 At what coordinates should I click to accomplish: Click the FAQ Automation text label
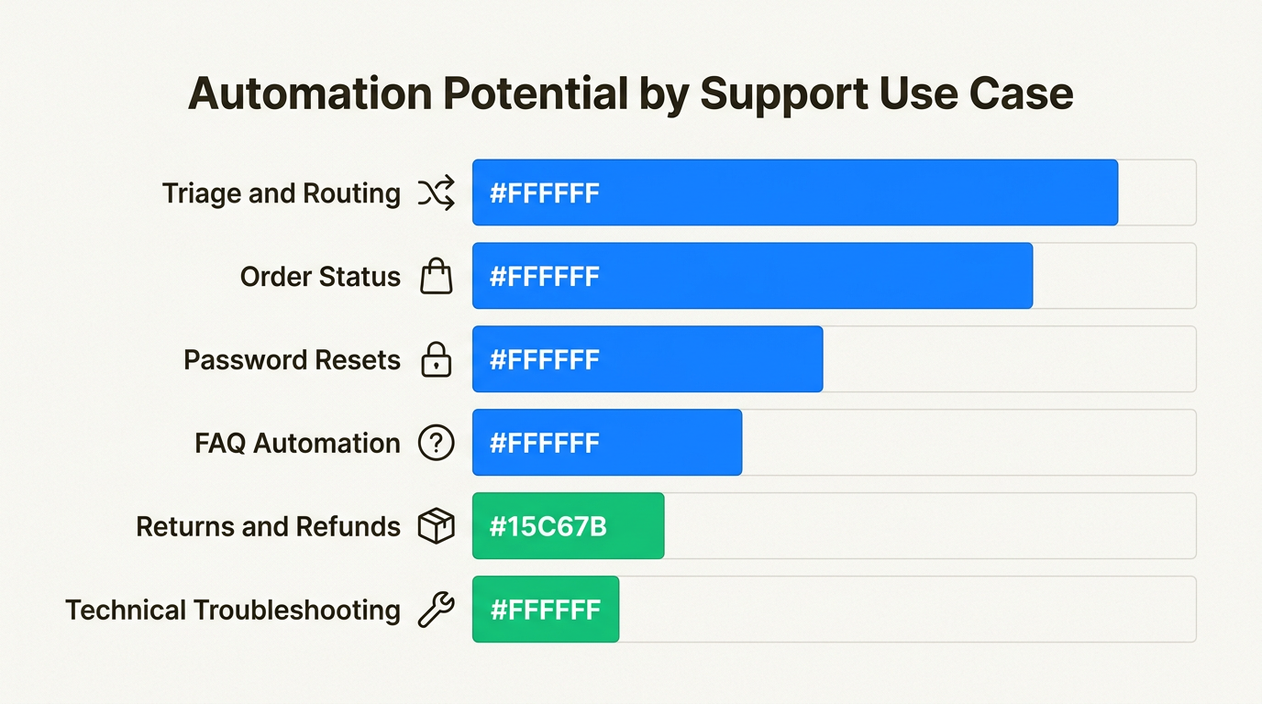297,443
